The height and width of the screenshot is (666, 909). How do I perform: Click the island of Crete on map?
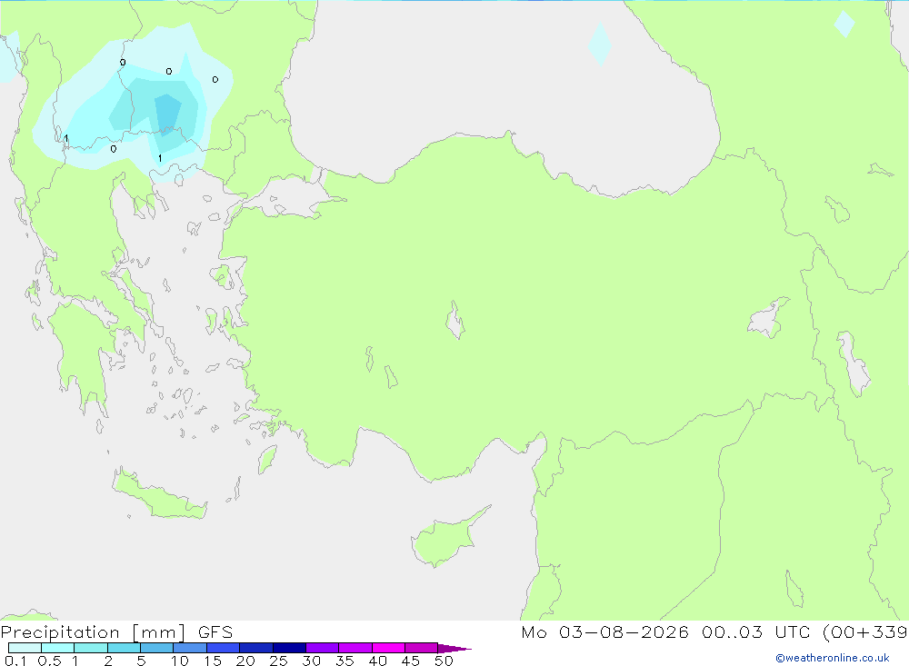click(159, 495)
